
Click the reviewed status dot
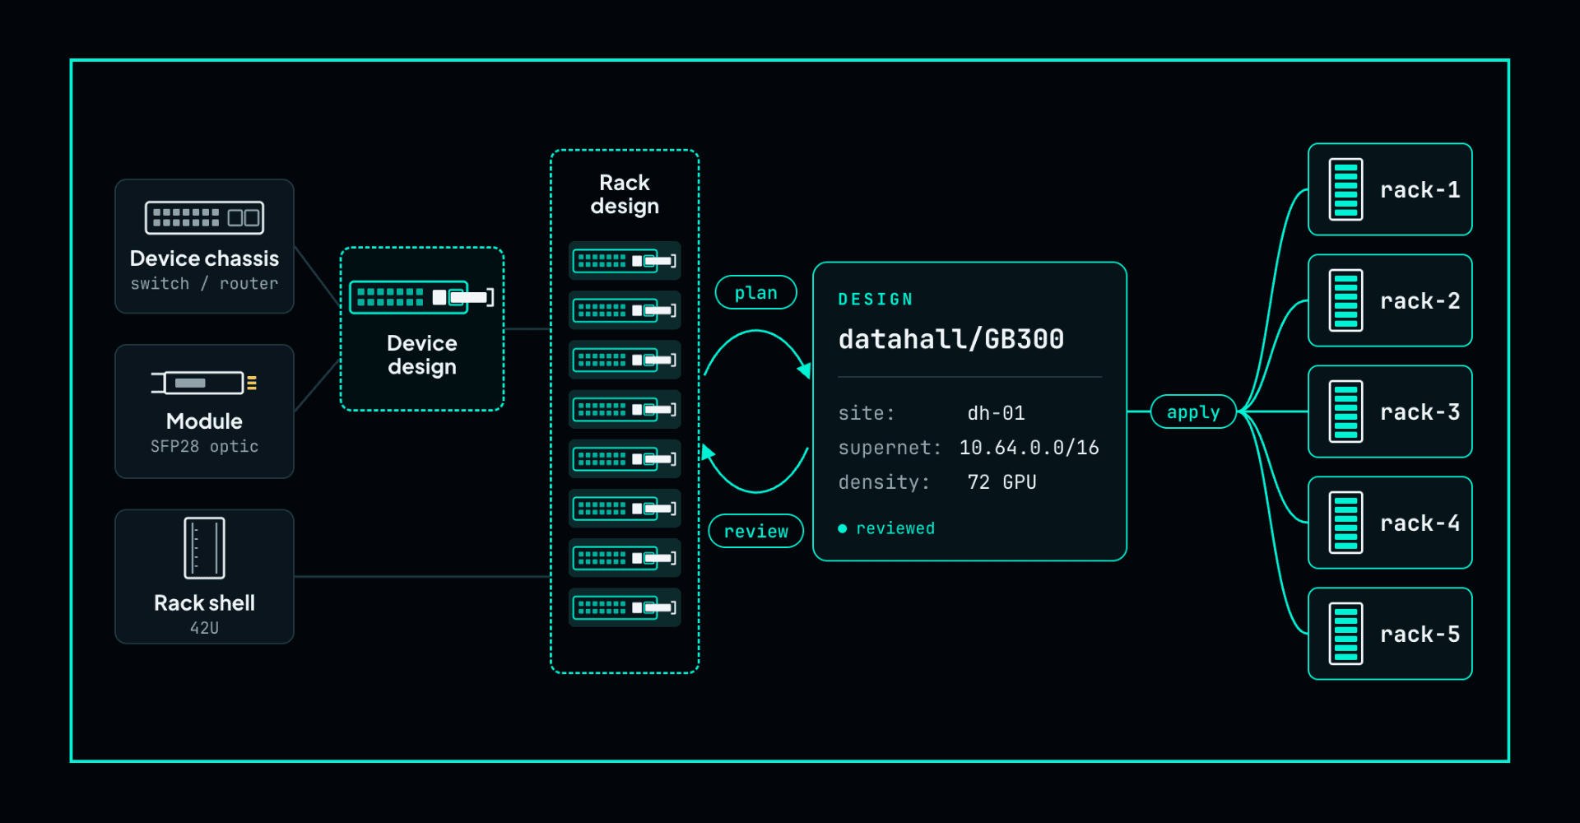point(843,528)
